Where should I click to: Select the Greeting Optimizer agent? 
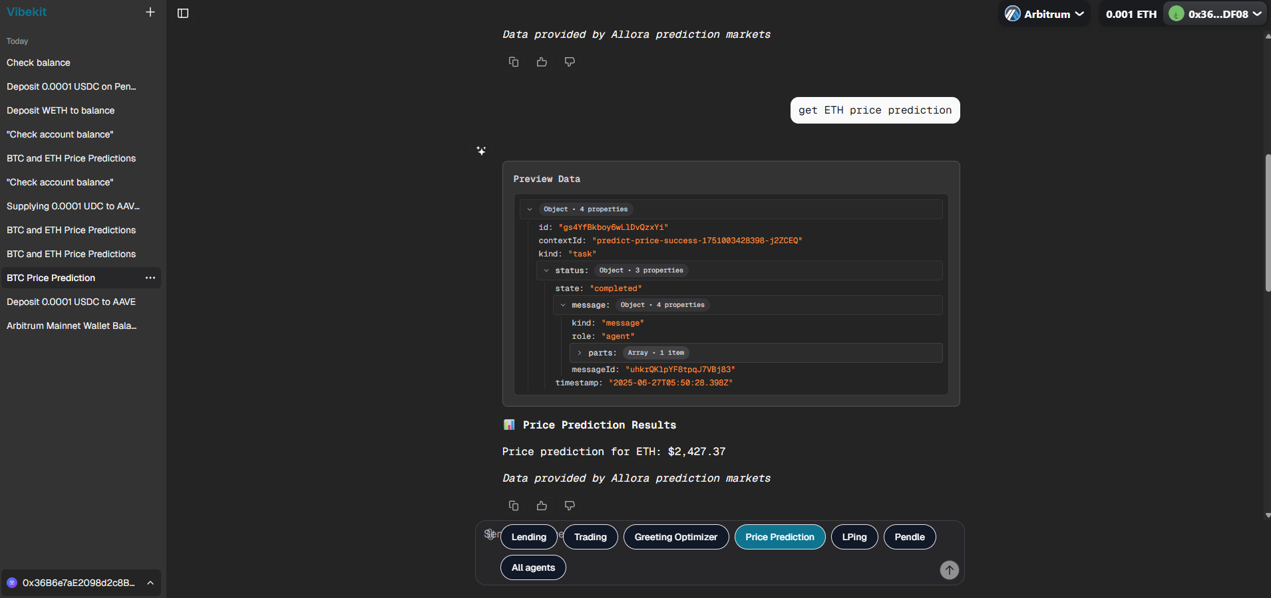click(x=676, y=537)
